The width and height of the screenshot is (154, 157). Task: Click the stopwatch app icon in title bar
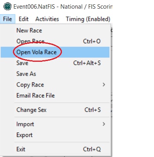[x=7, y=6]
